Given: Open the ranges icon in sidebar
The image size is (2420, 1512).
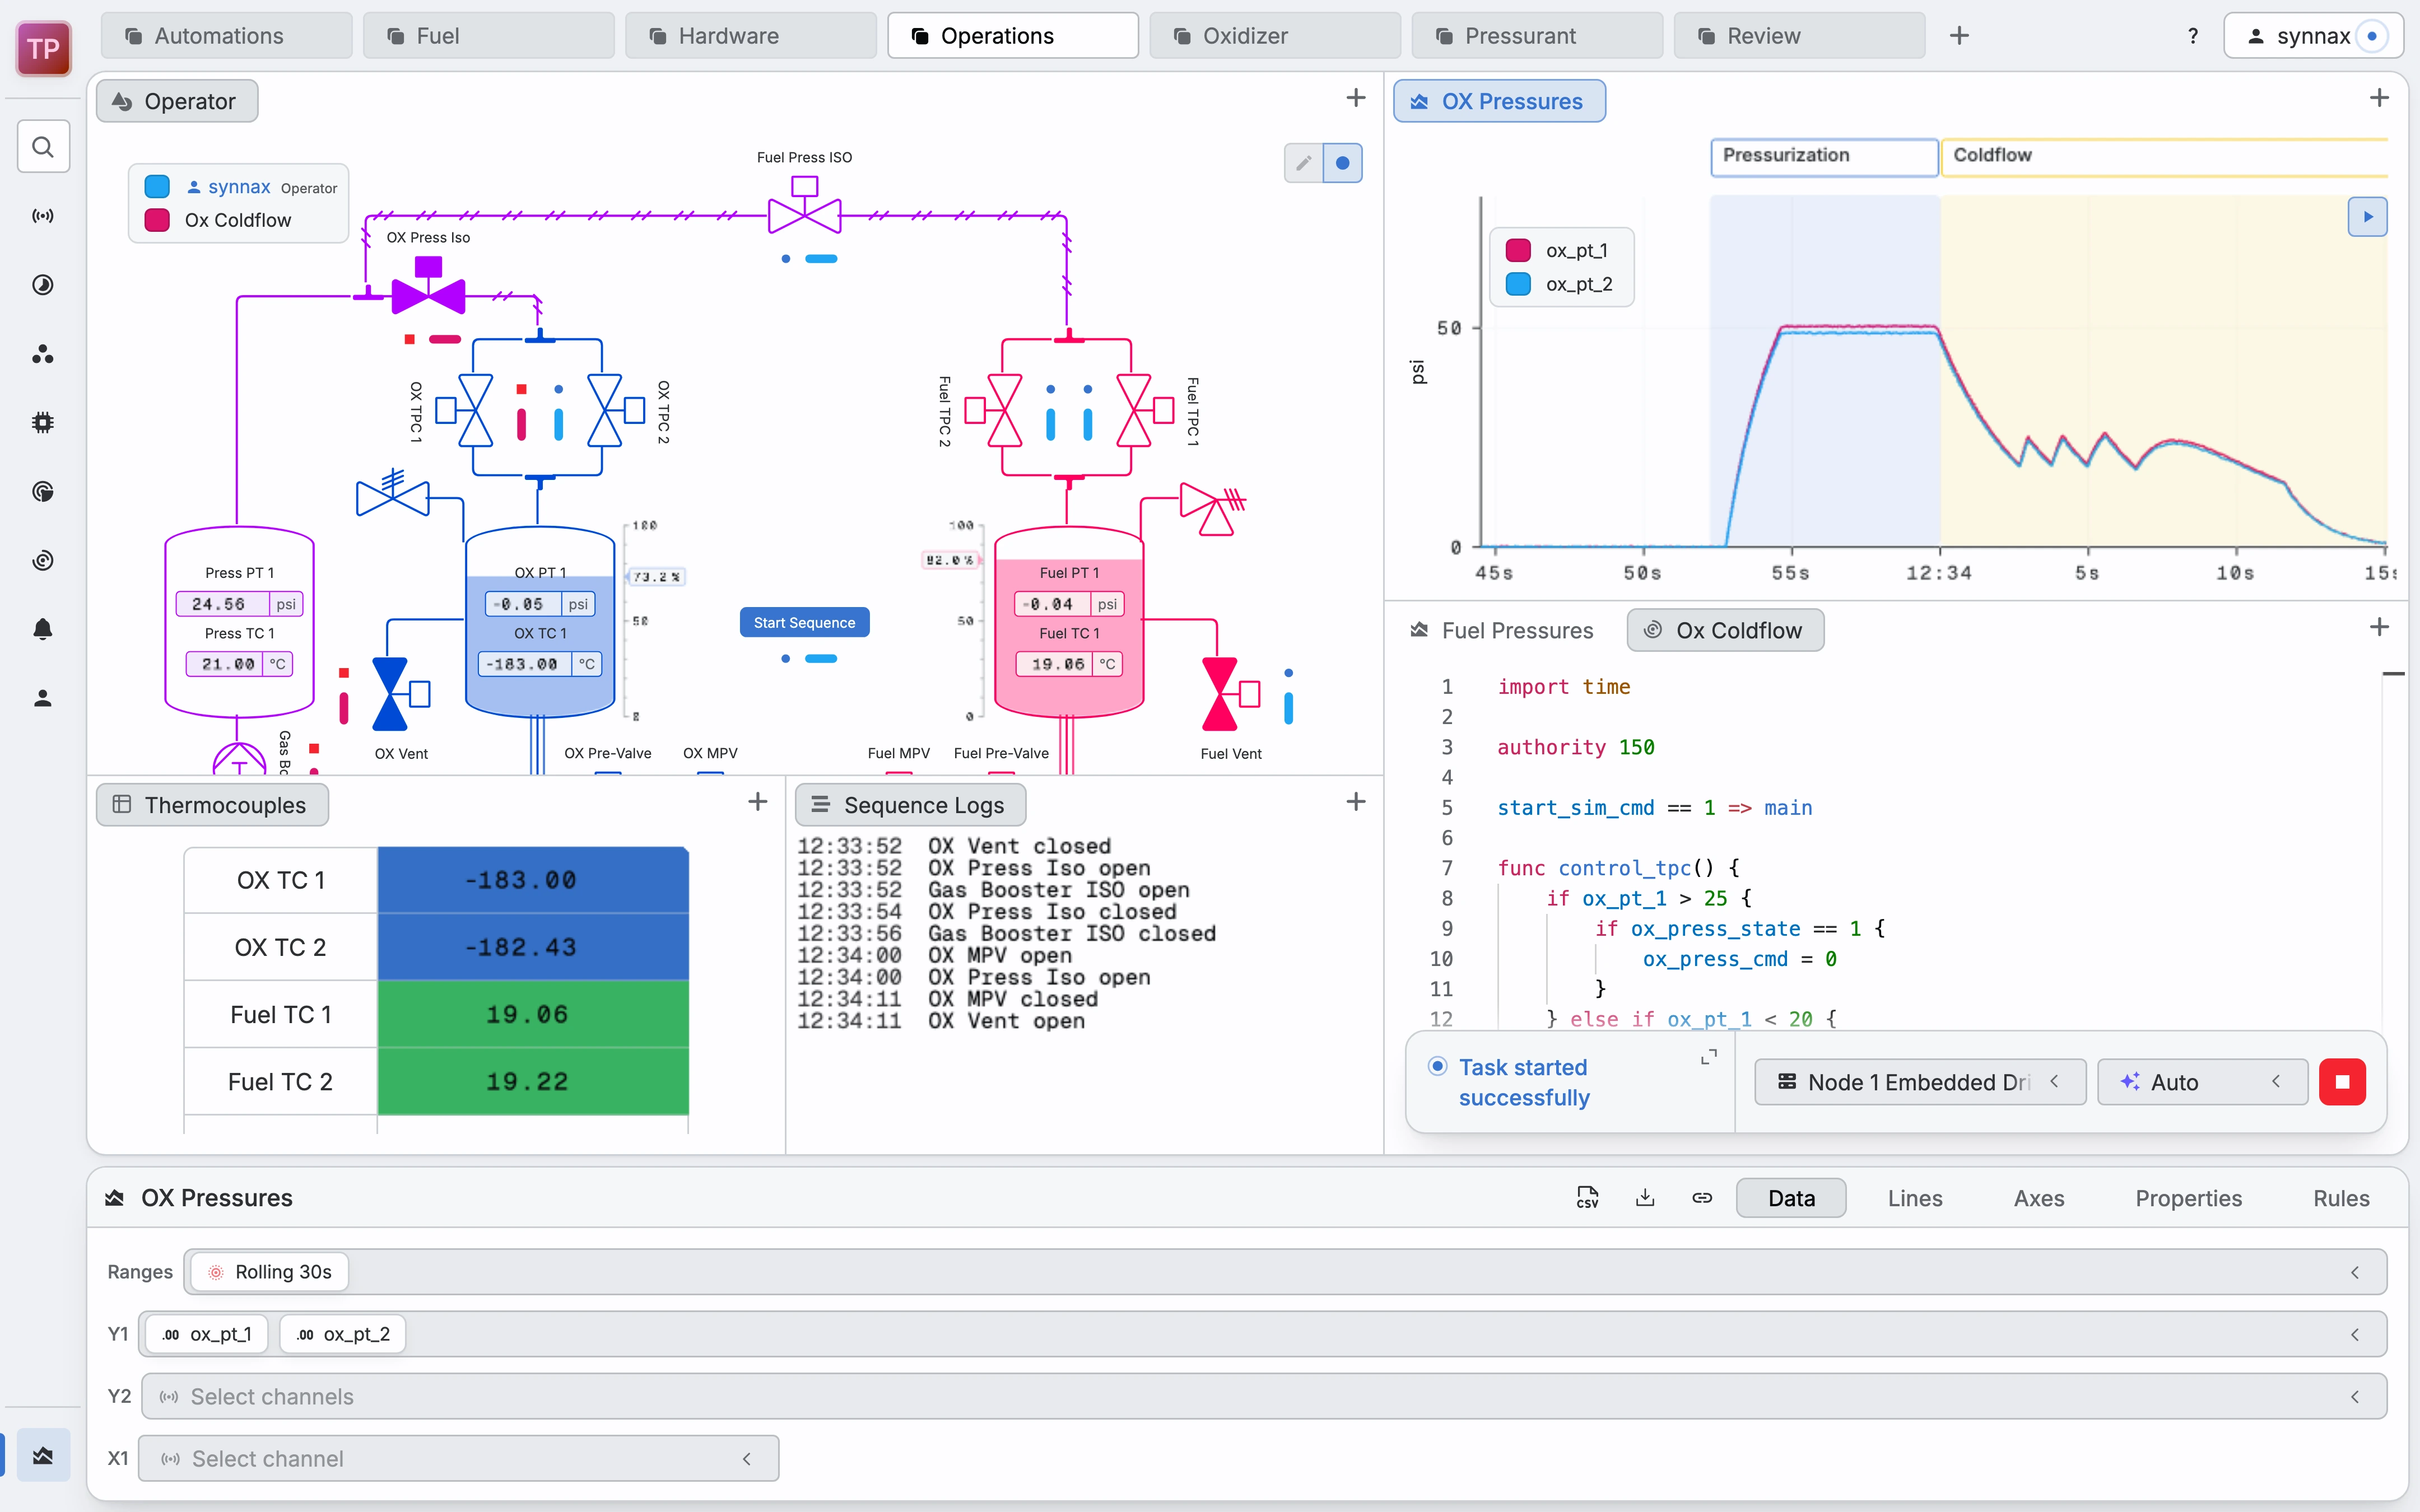Looking at the screenshot, I should pyautogui.click(x=43, y=285).
